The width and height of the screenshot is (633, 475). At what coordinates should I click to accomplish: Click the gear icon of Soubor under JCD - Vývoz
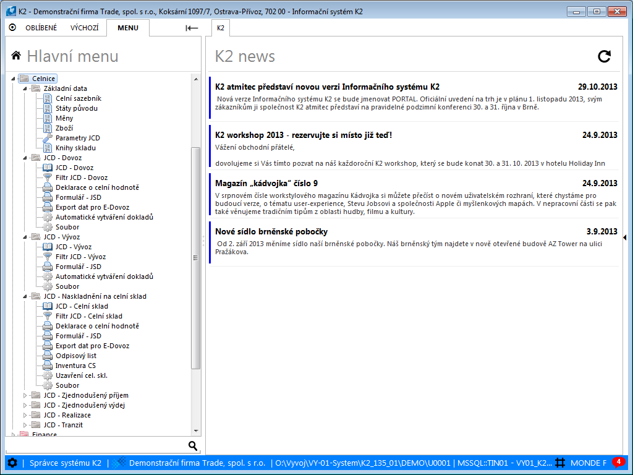coord(48,286)
